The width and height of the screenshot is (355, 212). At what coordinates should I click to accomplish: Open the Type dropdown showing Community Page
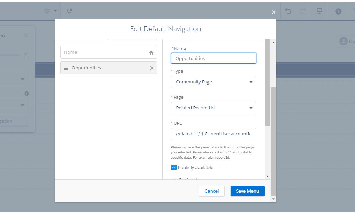(213, 82)
